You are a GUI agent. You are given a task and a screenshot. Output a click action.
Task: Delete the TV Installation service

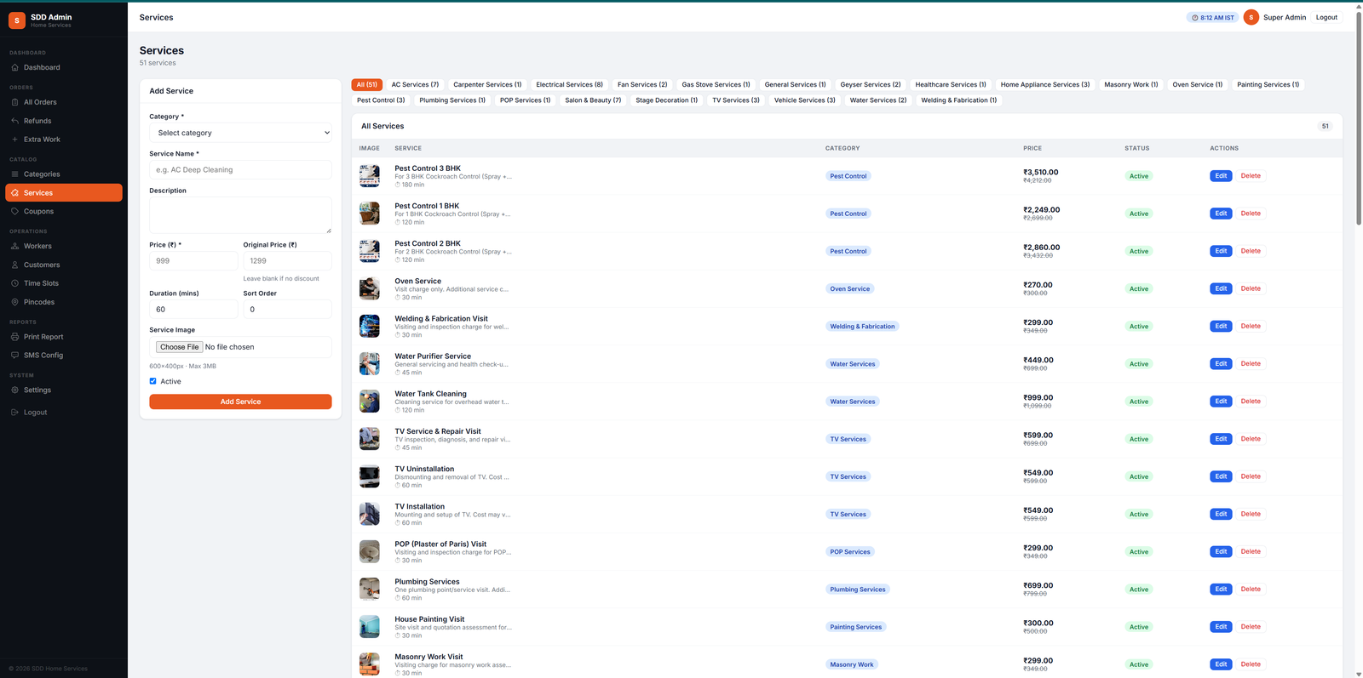[1251, 514]
